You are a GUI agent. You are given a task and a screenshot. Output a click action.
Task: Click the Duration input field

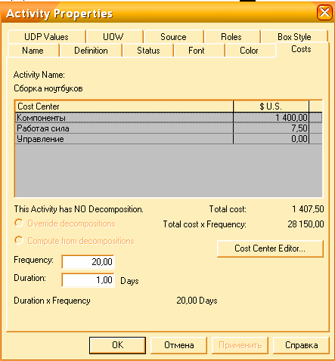point(88,280)
